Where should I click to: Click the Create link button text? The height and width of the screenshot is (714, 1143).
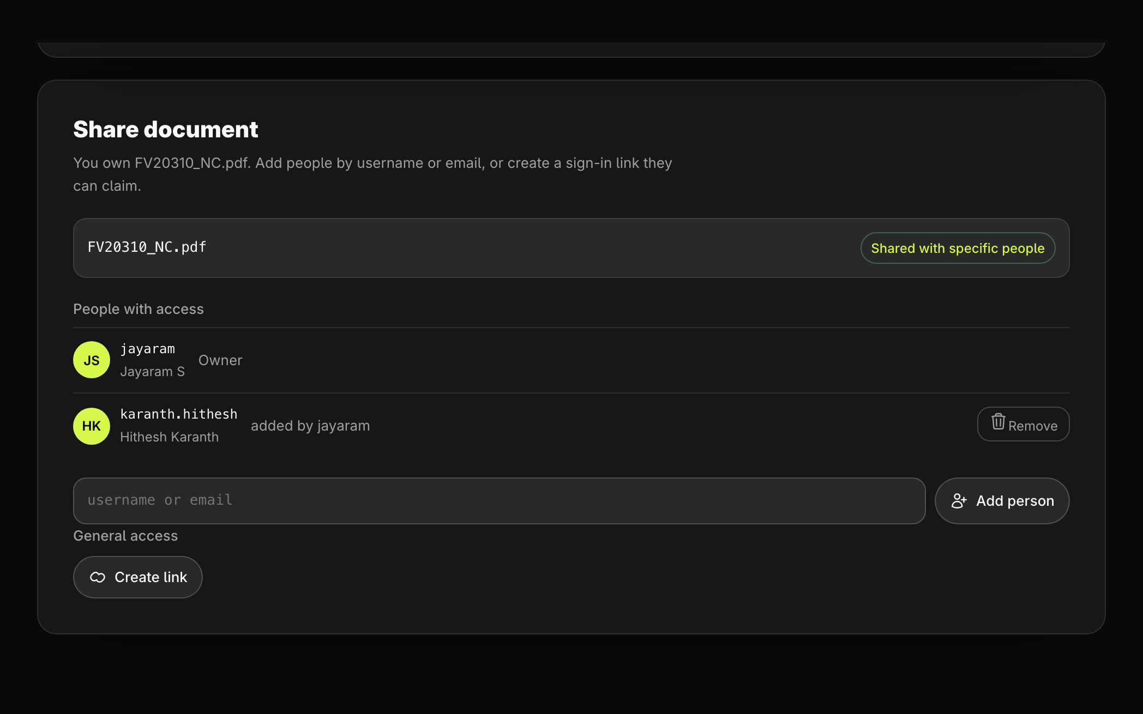pos(151,577)
